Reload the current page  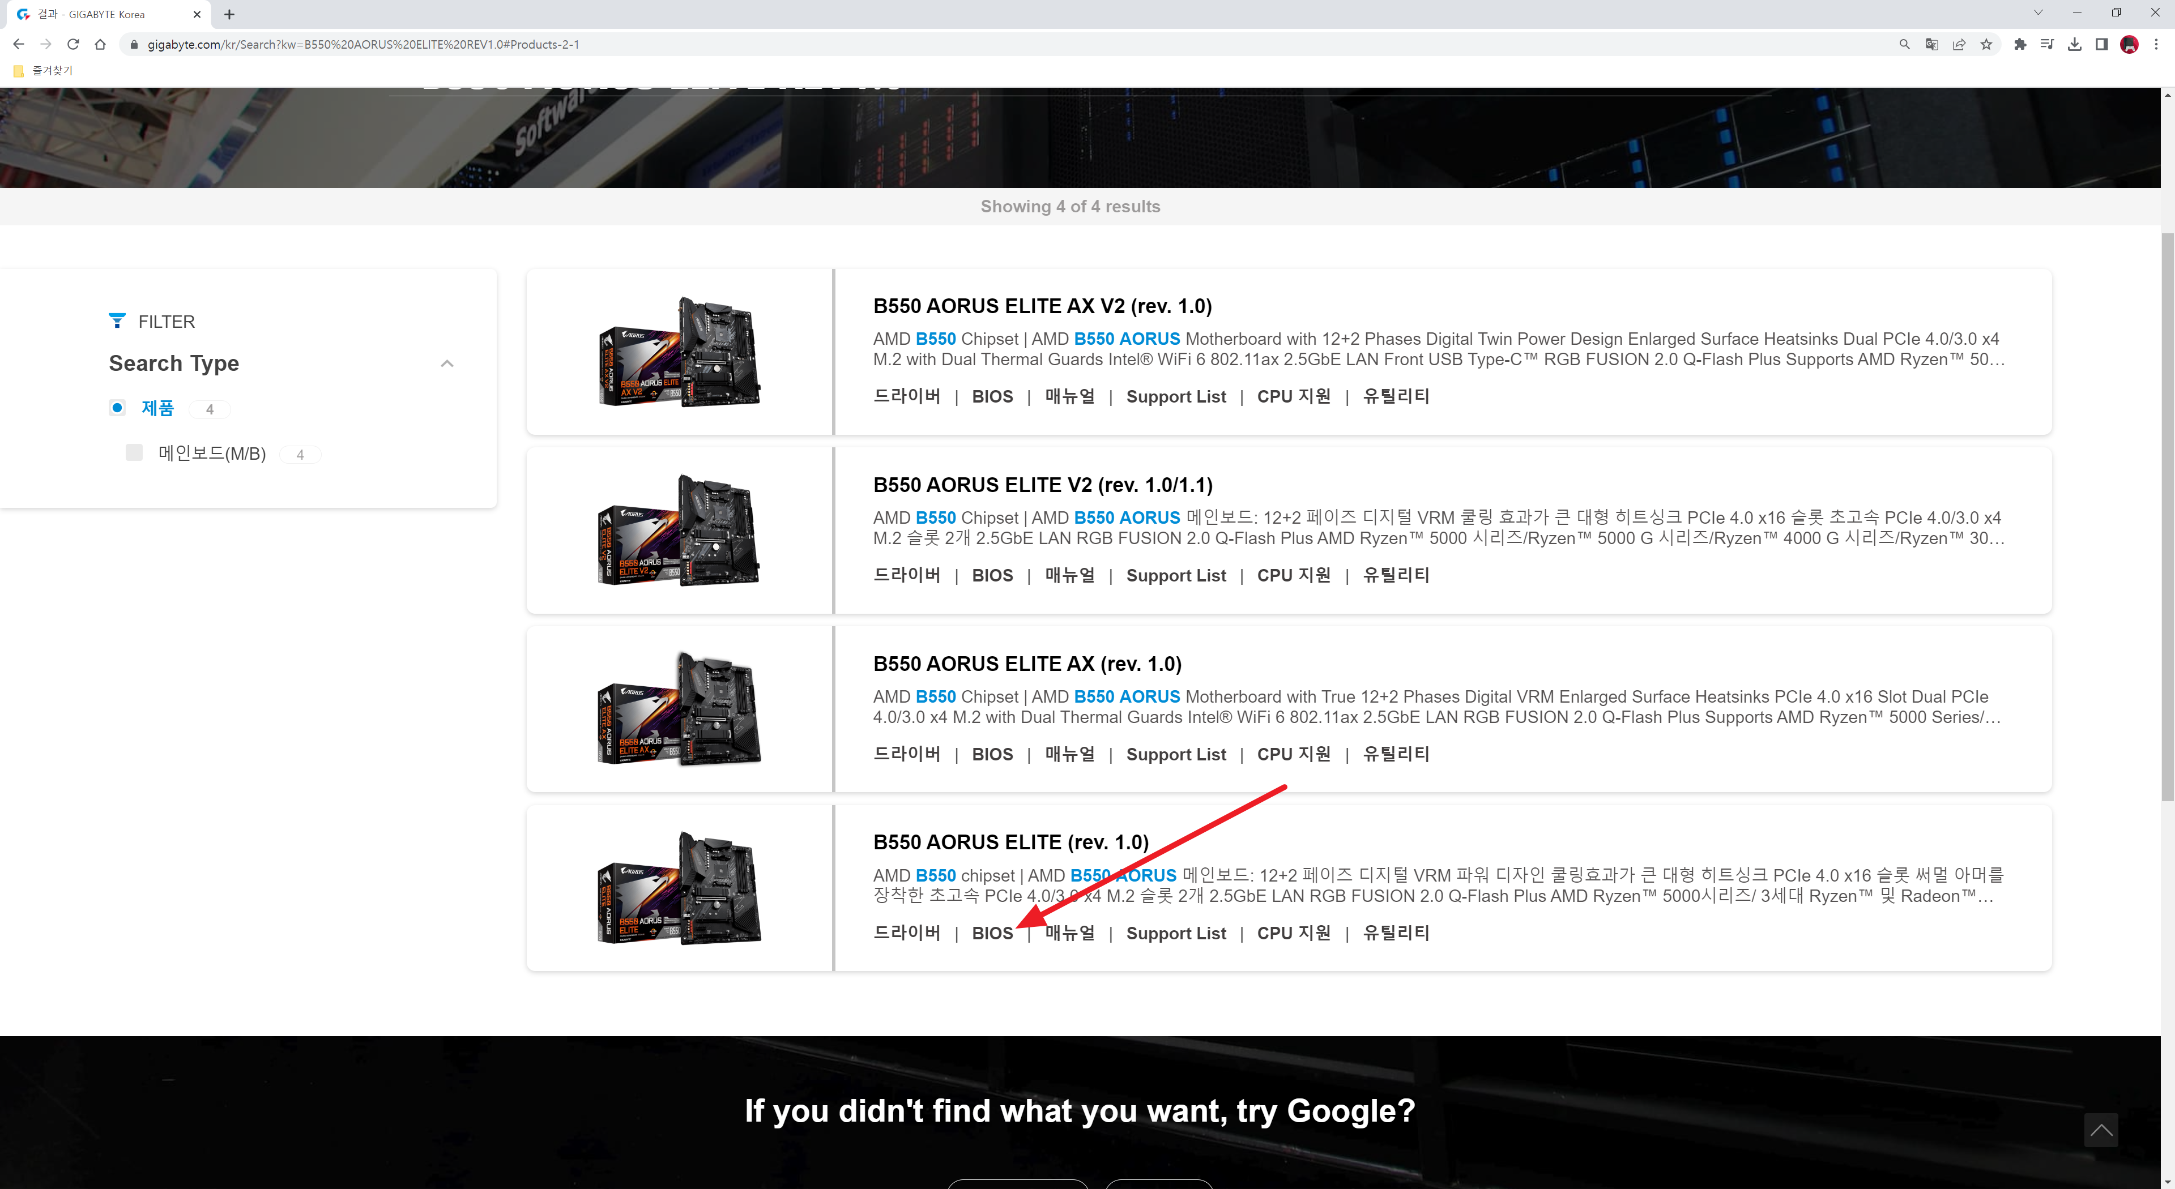click(x=74, y=45)
